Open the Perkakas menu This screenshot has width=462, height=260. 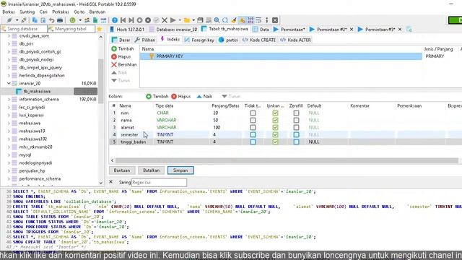tap(61, 12)
